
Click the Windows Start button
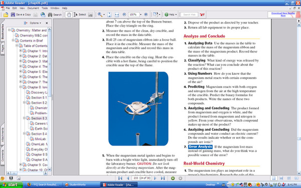click(11, 184)
